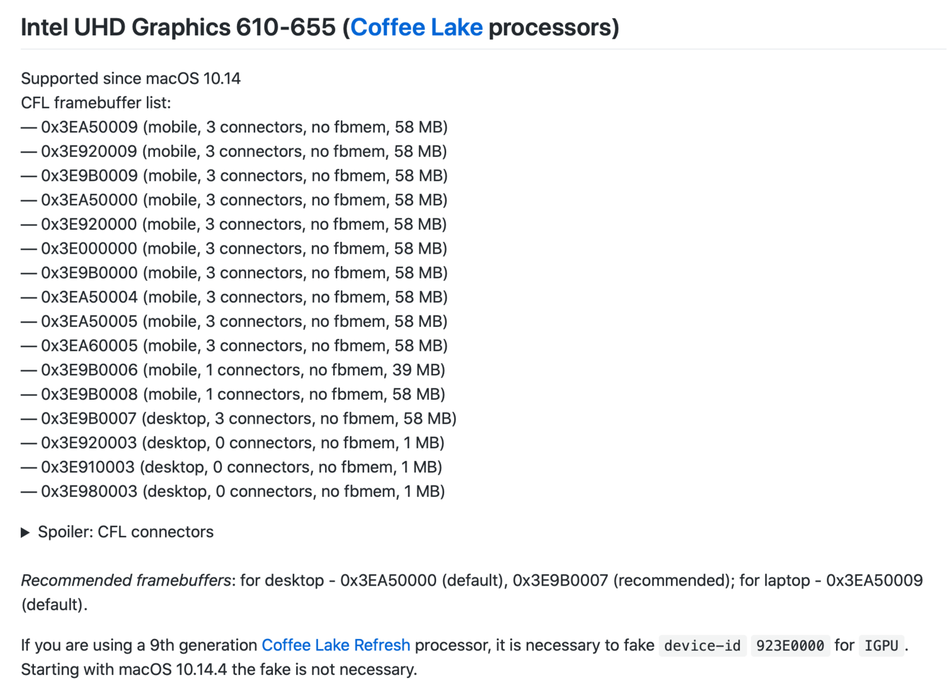Viewport: 947px width, 680px height.
Task: Click the 0x3E9B0006 39 MB entry
Action: [x=233, y=370]
